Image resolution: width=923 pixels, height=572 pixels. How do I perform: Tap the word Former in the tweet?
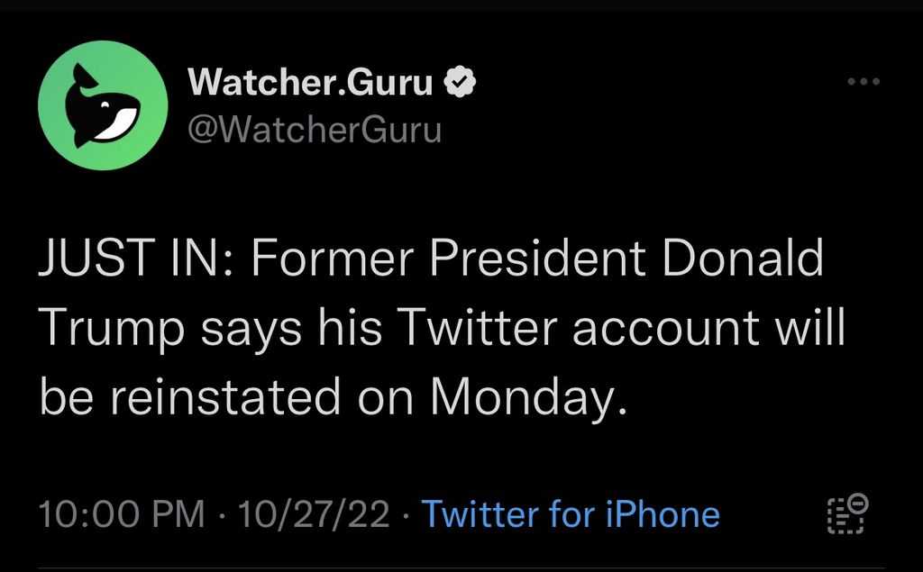coord(333,258)
